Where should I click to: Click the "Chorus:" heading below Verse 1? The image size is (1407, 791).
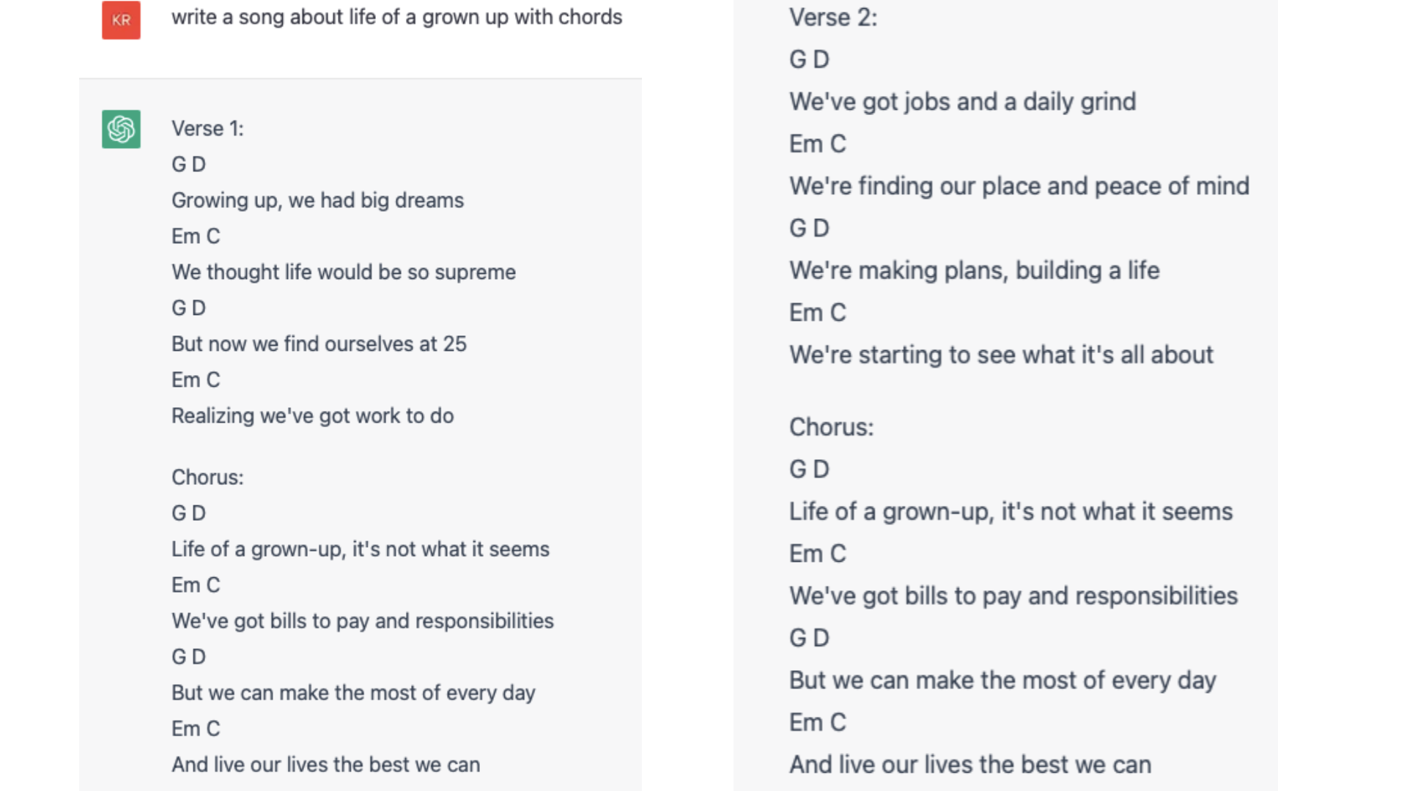[x=207, y=477]
